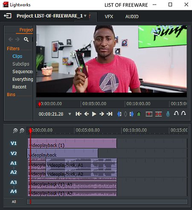Select the Recent filter
Viewport: 192px width, 210px height.
click(x=19, y=87)
